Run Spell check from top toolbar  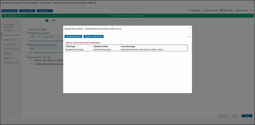pyautogui.click(x=194, y=10)
